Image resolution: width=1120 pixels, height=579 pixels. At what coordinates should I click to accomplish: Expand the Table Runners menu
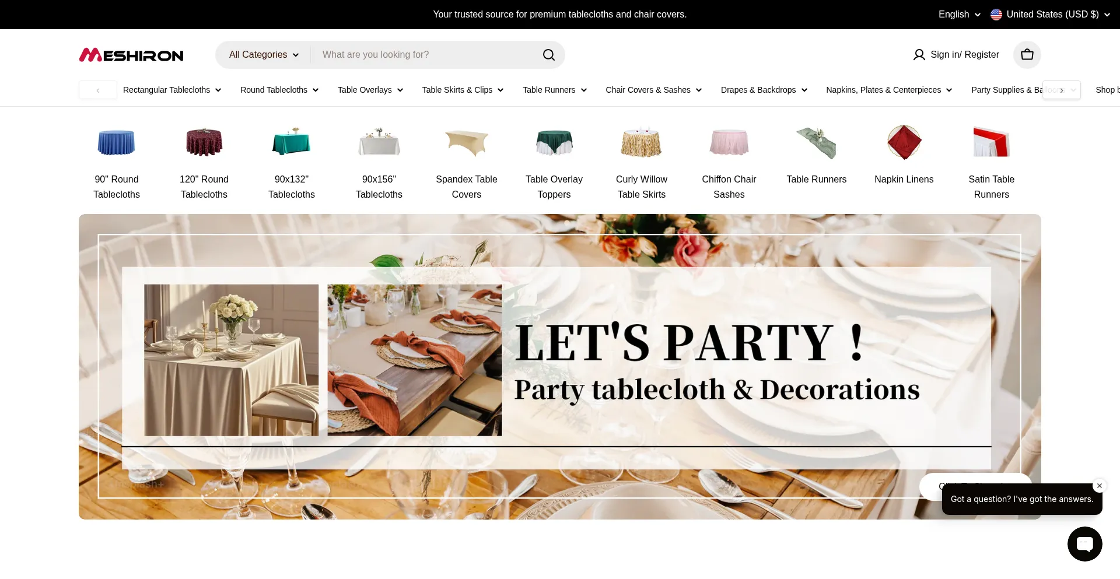[x=555, y=90]
